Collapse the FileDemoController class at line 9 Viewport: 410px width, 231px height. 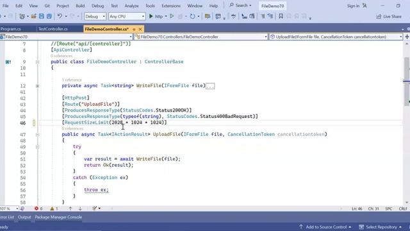coord(37,62)
